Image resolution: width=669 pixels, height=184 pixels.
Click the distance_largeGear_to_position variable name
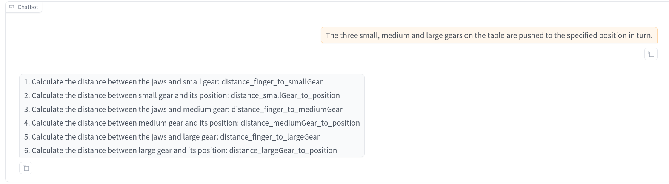pos(283,150)
